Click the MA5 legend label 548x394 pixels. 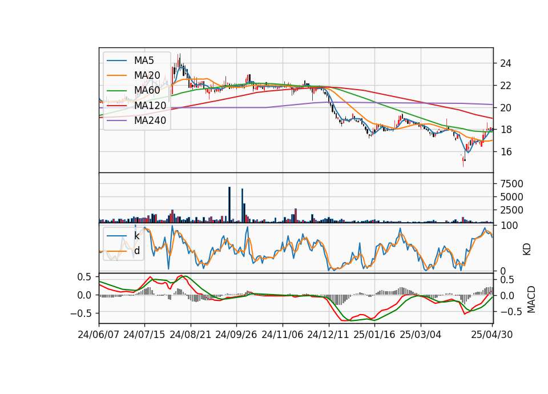[144, 61]
